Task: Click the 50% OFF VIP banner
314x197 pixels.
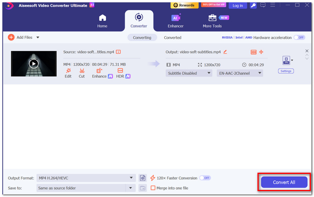Action: coord(214,5)
